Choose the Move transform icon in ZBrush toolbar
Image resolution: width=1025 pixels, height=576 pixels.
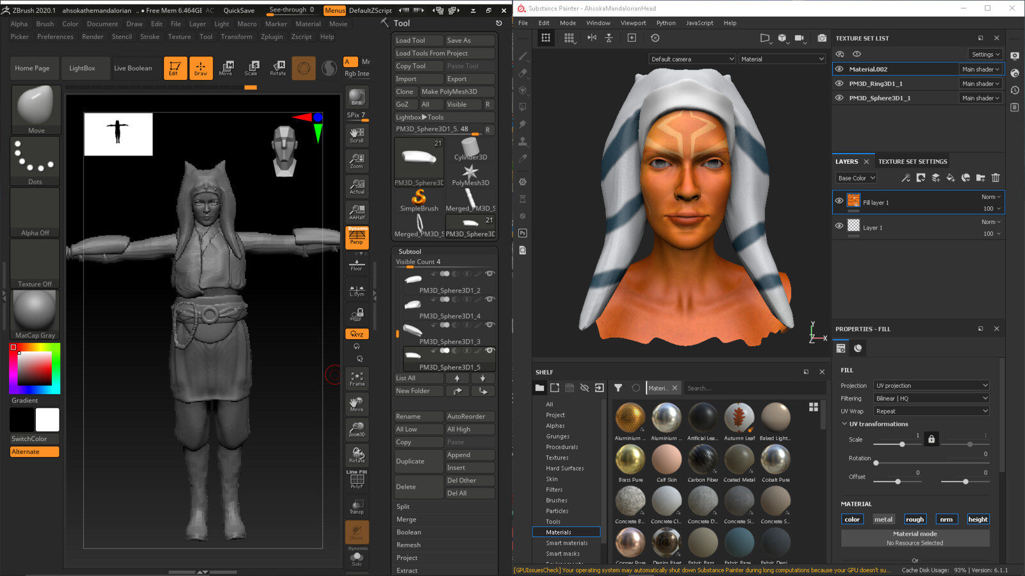[x=225, y=68]
